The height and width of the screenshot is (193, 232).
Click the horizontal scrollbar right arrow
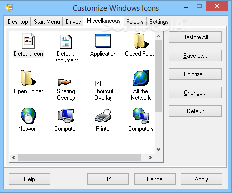pyautogui.click(x=150, y=157)
